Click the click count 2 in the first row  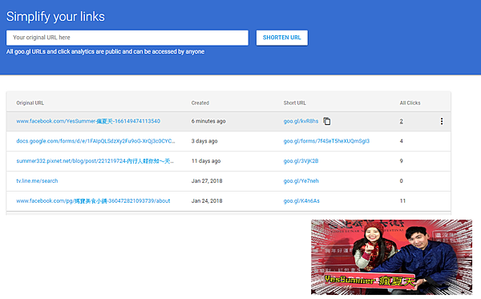[x=402, y=121]
